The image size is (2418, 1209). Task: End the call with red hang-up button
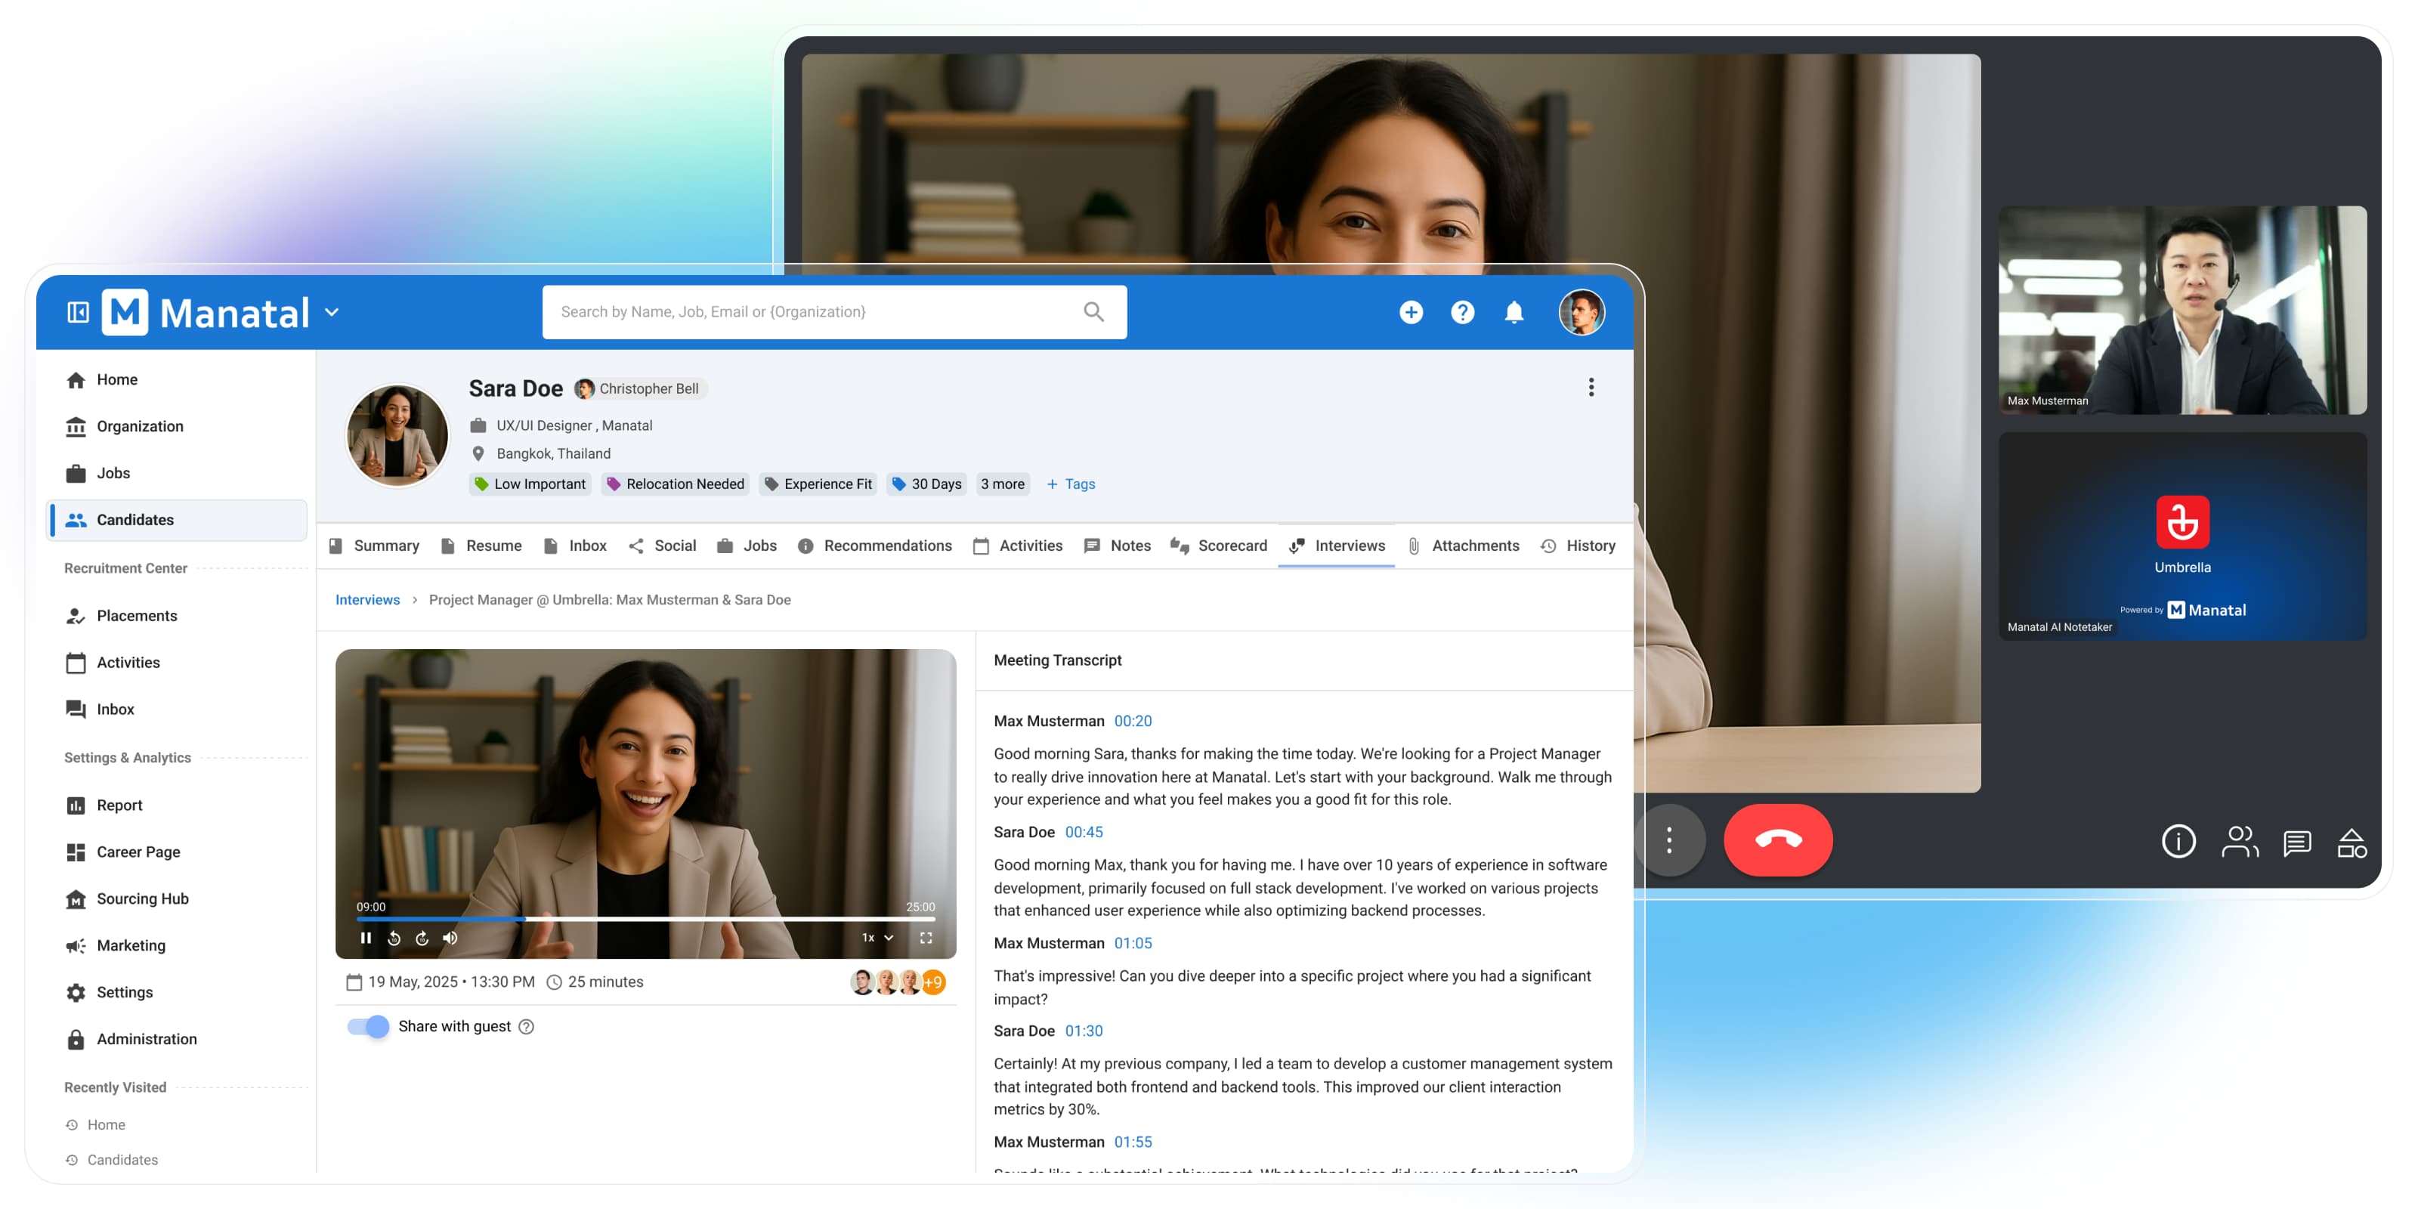1777,839
